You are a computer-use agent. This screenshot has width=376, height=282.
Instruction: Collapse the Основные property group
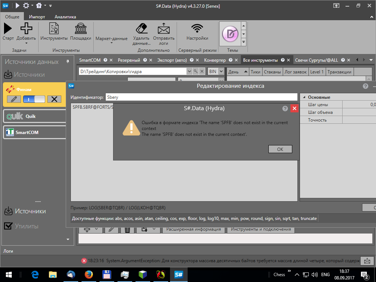click(304, 97)
